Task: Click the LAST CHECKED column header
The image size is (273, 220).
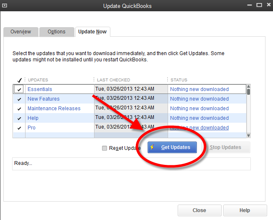Action: [114, 80]
